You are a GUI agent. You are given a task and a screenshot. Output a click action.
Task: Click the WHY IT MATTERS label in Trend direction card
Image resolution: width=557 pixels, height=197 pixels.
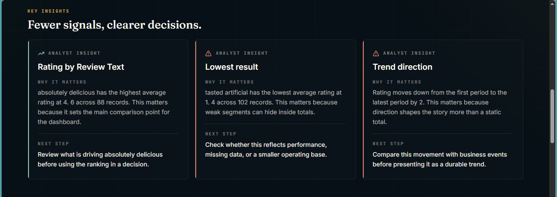pos(397,82)
